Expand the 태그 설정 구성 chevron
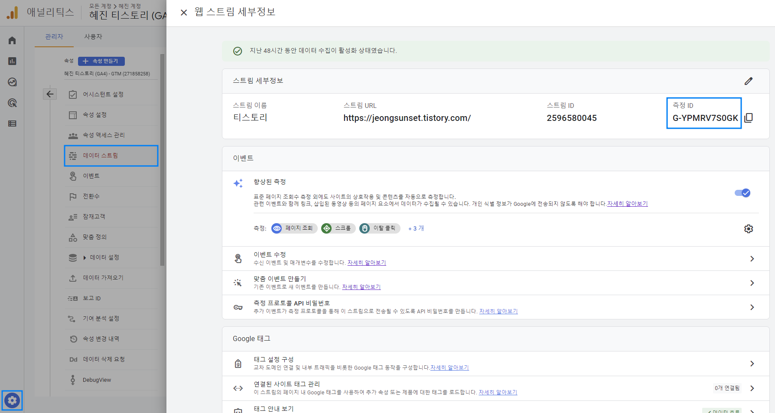Viewport: 775px width, 413px height. tap(752, 364)
